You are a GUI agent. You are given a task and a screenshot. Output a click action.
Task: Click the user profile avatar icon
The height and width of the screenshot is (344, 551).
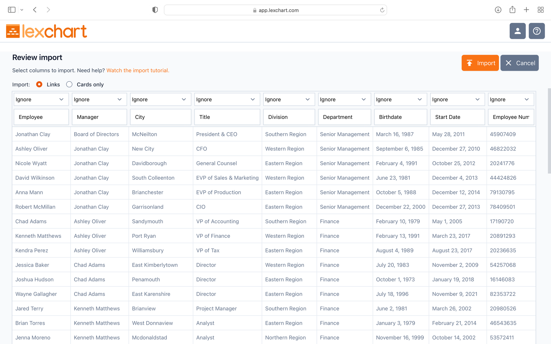[x=518, y=31]
